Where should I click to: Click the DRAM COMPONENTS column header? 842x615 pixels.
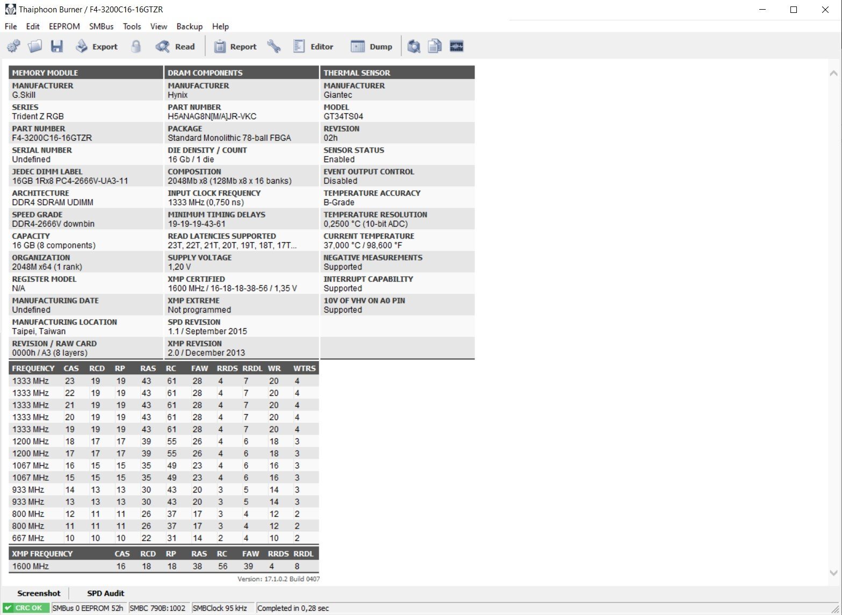tap(241, 73)
